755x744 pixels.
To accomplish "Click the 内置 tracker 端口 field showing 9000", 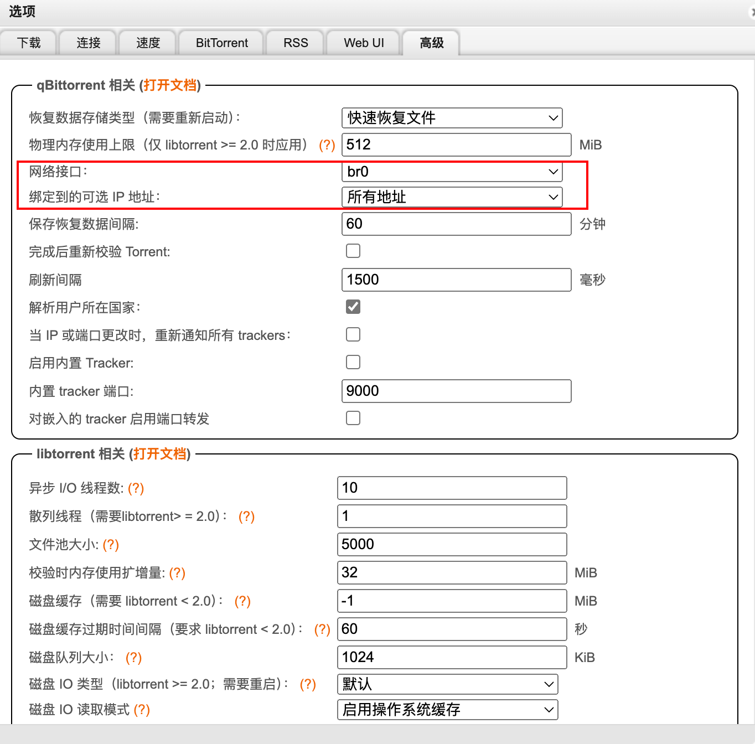I will [x=456, y=391].
